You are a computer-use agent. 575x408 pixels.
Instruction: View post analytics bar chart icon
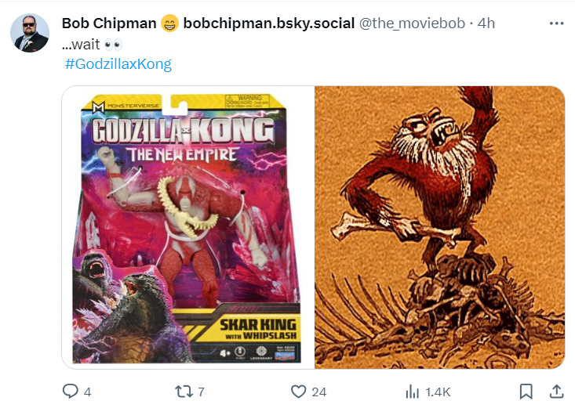tap(413, 392)
